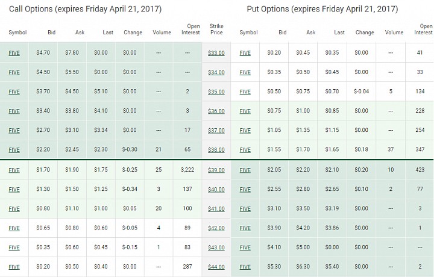
Task: Click call open interest value 3,222
Action: pos(187,169)
